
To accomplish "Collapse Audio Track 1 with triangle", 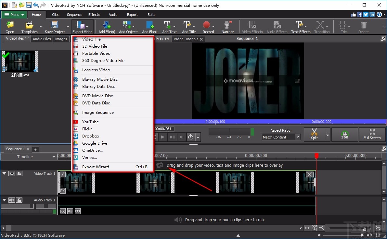I will click(4, 200).
